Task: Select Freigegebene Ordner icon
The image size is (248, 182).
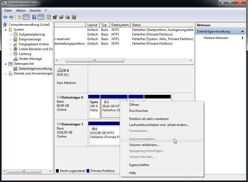Action: (x=15, y=44)
